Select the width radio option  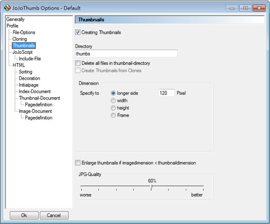(113, 101)
